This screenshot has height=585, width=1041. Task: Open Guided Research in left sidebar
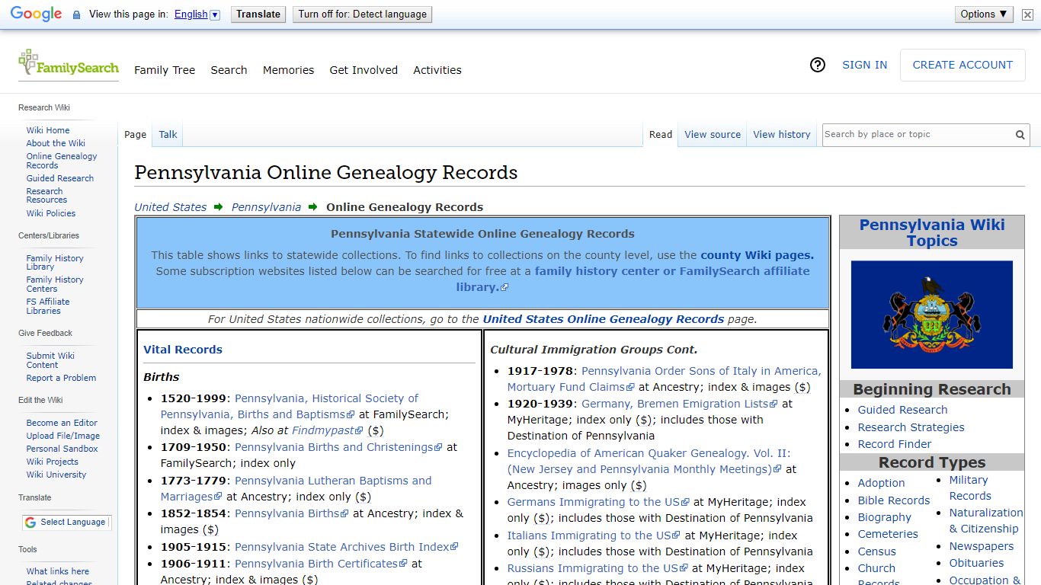click(x=60, y=178)
